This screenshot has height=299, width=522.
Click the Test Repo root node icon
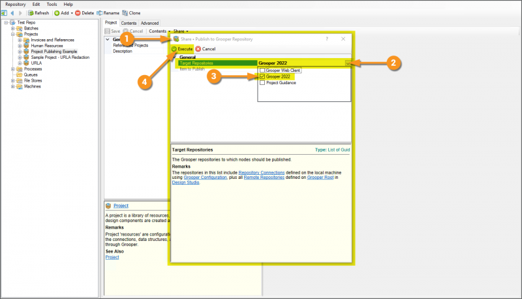12,22
